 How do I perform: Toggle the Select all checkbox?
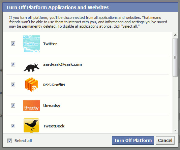pyautogui.click(x=9, y=141)
